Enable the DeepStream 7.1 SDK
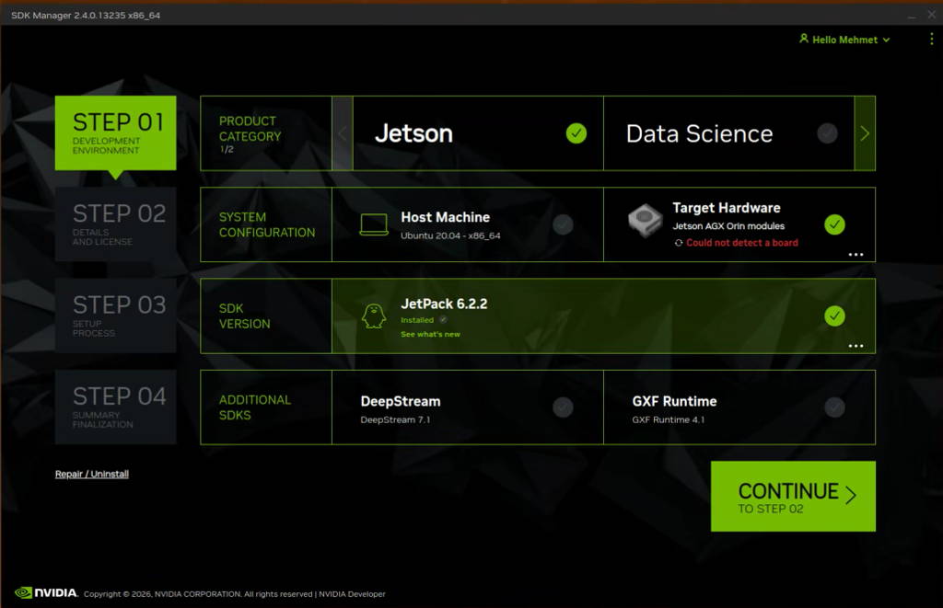This screenshot has width=943, height=608. point(563,407)
